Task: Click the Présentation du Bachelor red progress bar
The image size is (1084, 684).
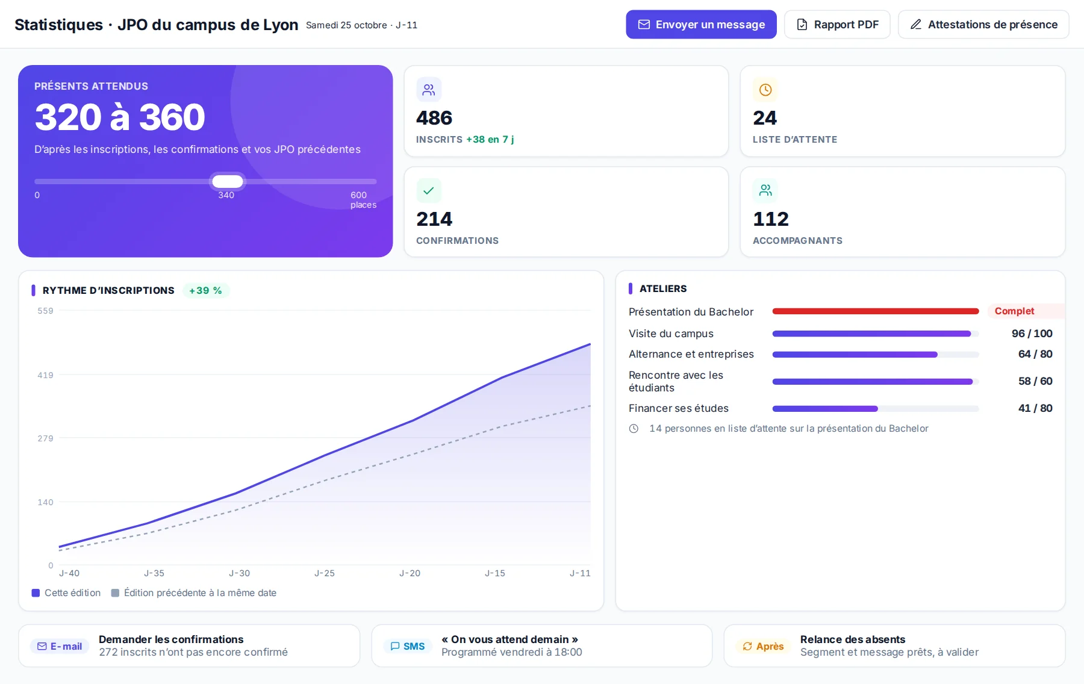Action: 876,311
